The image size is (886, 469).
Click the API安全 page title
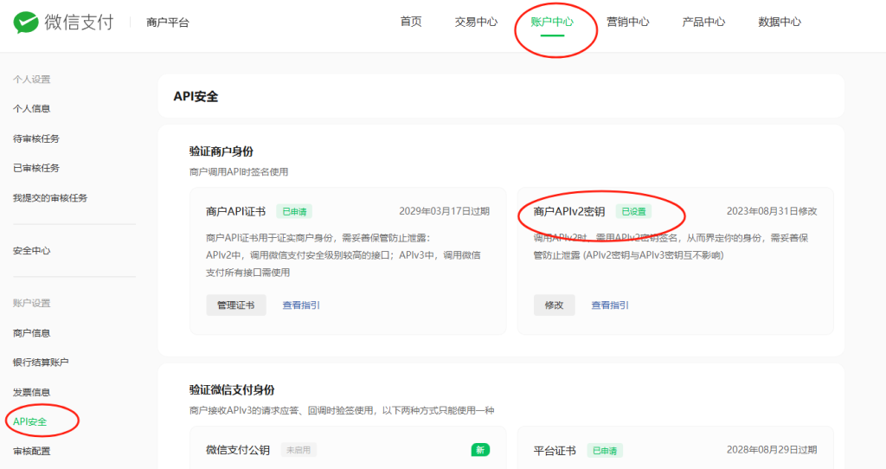pos(196,97)
